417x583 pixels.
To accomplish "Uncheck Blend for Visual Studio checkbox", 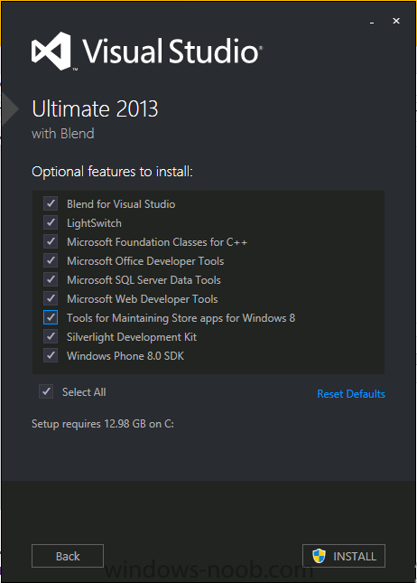I will [51, 203].
